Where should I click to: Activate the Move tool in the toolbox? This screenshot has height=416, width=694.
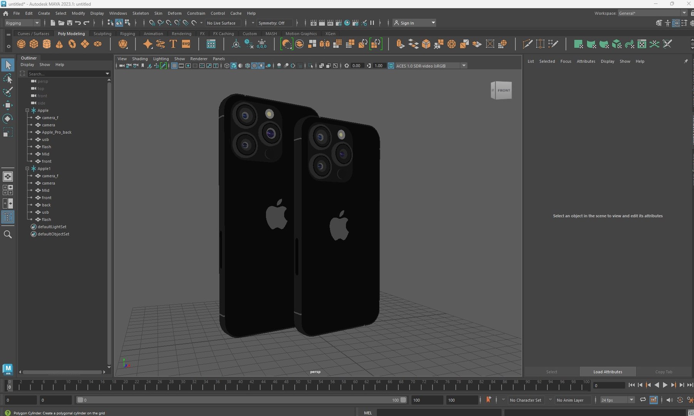tap(8, 105)
